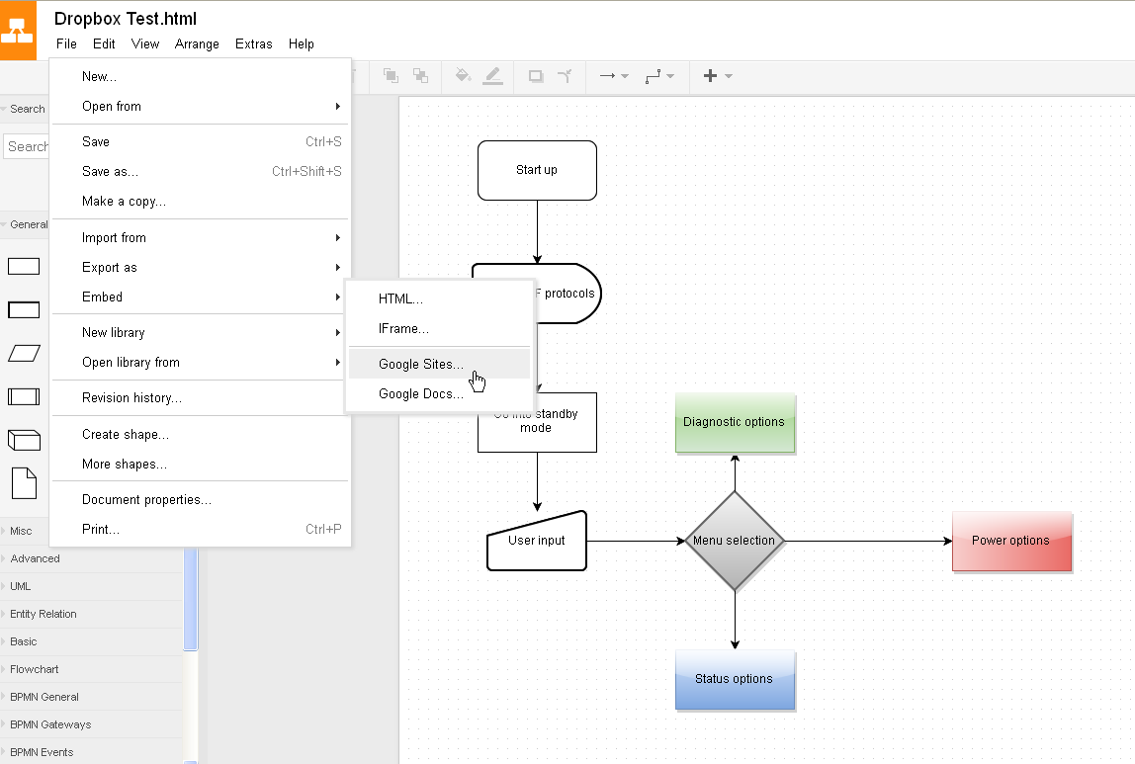The image size is (1135, 764).
Task: Choose Print... in File menu
Action: click(x=201, y=530)
